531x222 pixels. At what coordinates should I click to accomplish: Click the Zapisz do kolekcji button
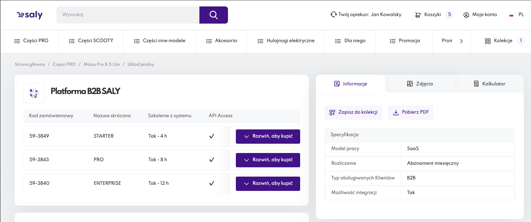coord(353,112)
